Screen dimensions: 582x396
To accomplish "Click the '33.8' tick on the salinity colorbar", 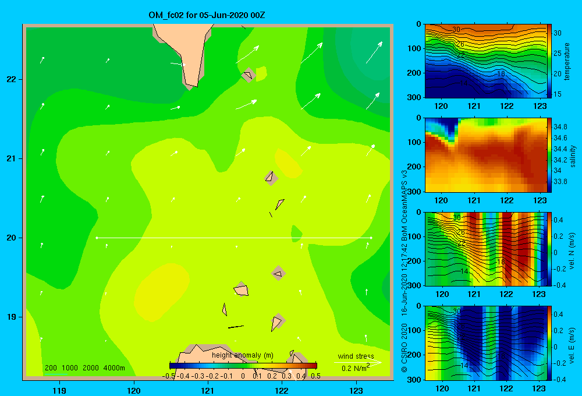I will coord(560,181).
